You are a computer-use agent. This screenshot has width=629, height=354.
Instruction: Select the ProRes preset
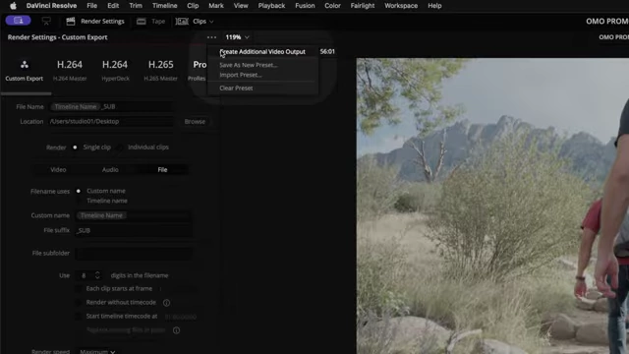click(198, 70)
